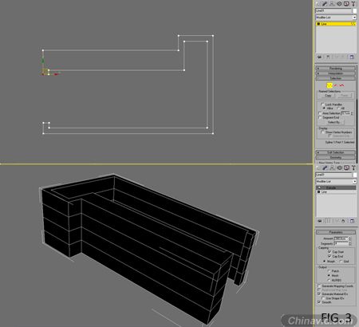
Task: Select Spline sub-object level icon
Action: pyautogui.click(x=341, y=85)
